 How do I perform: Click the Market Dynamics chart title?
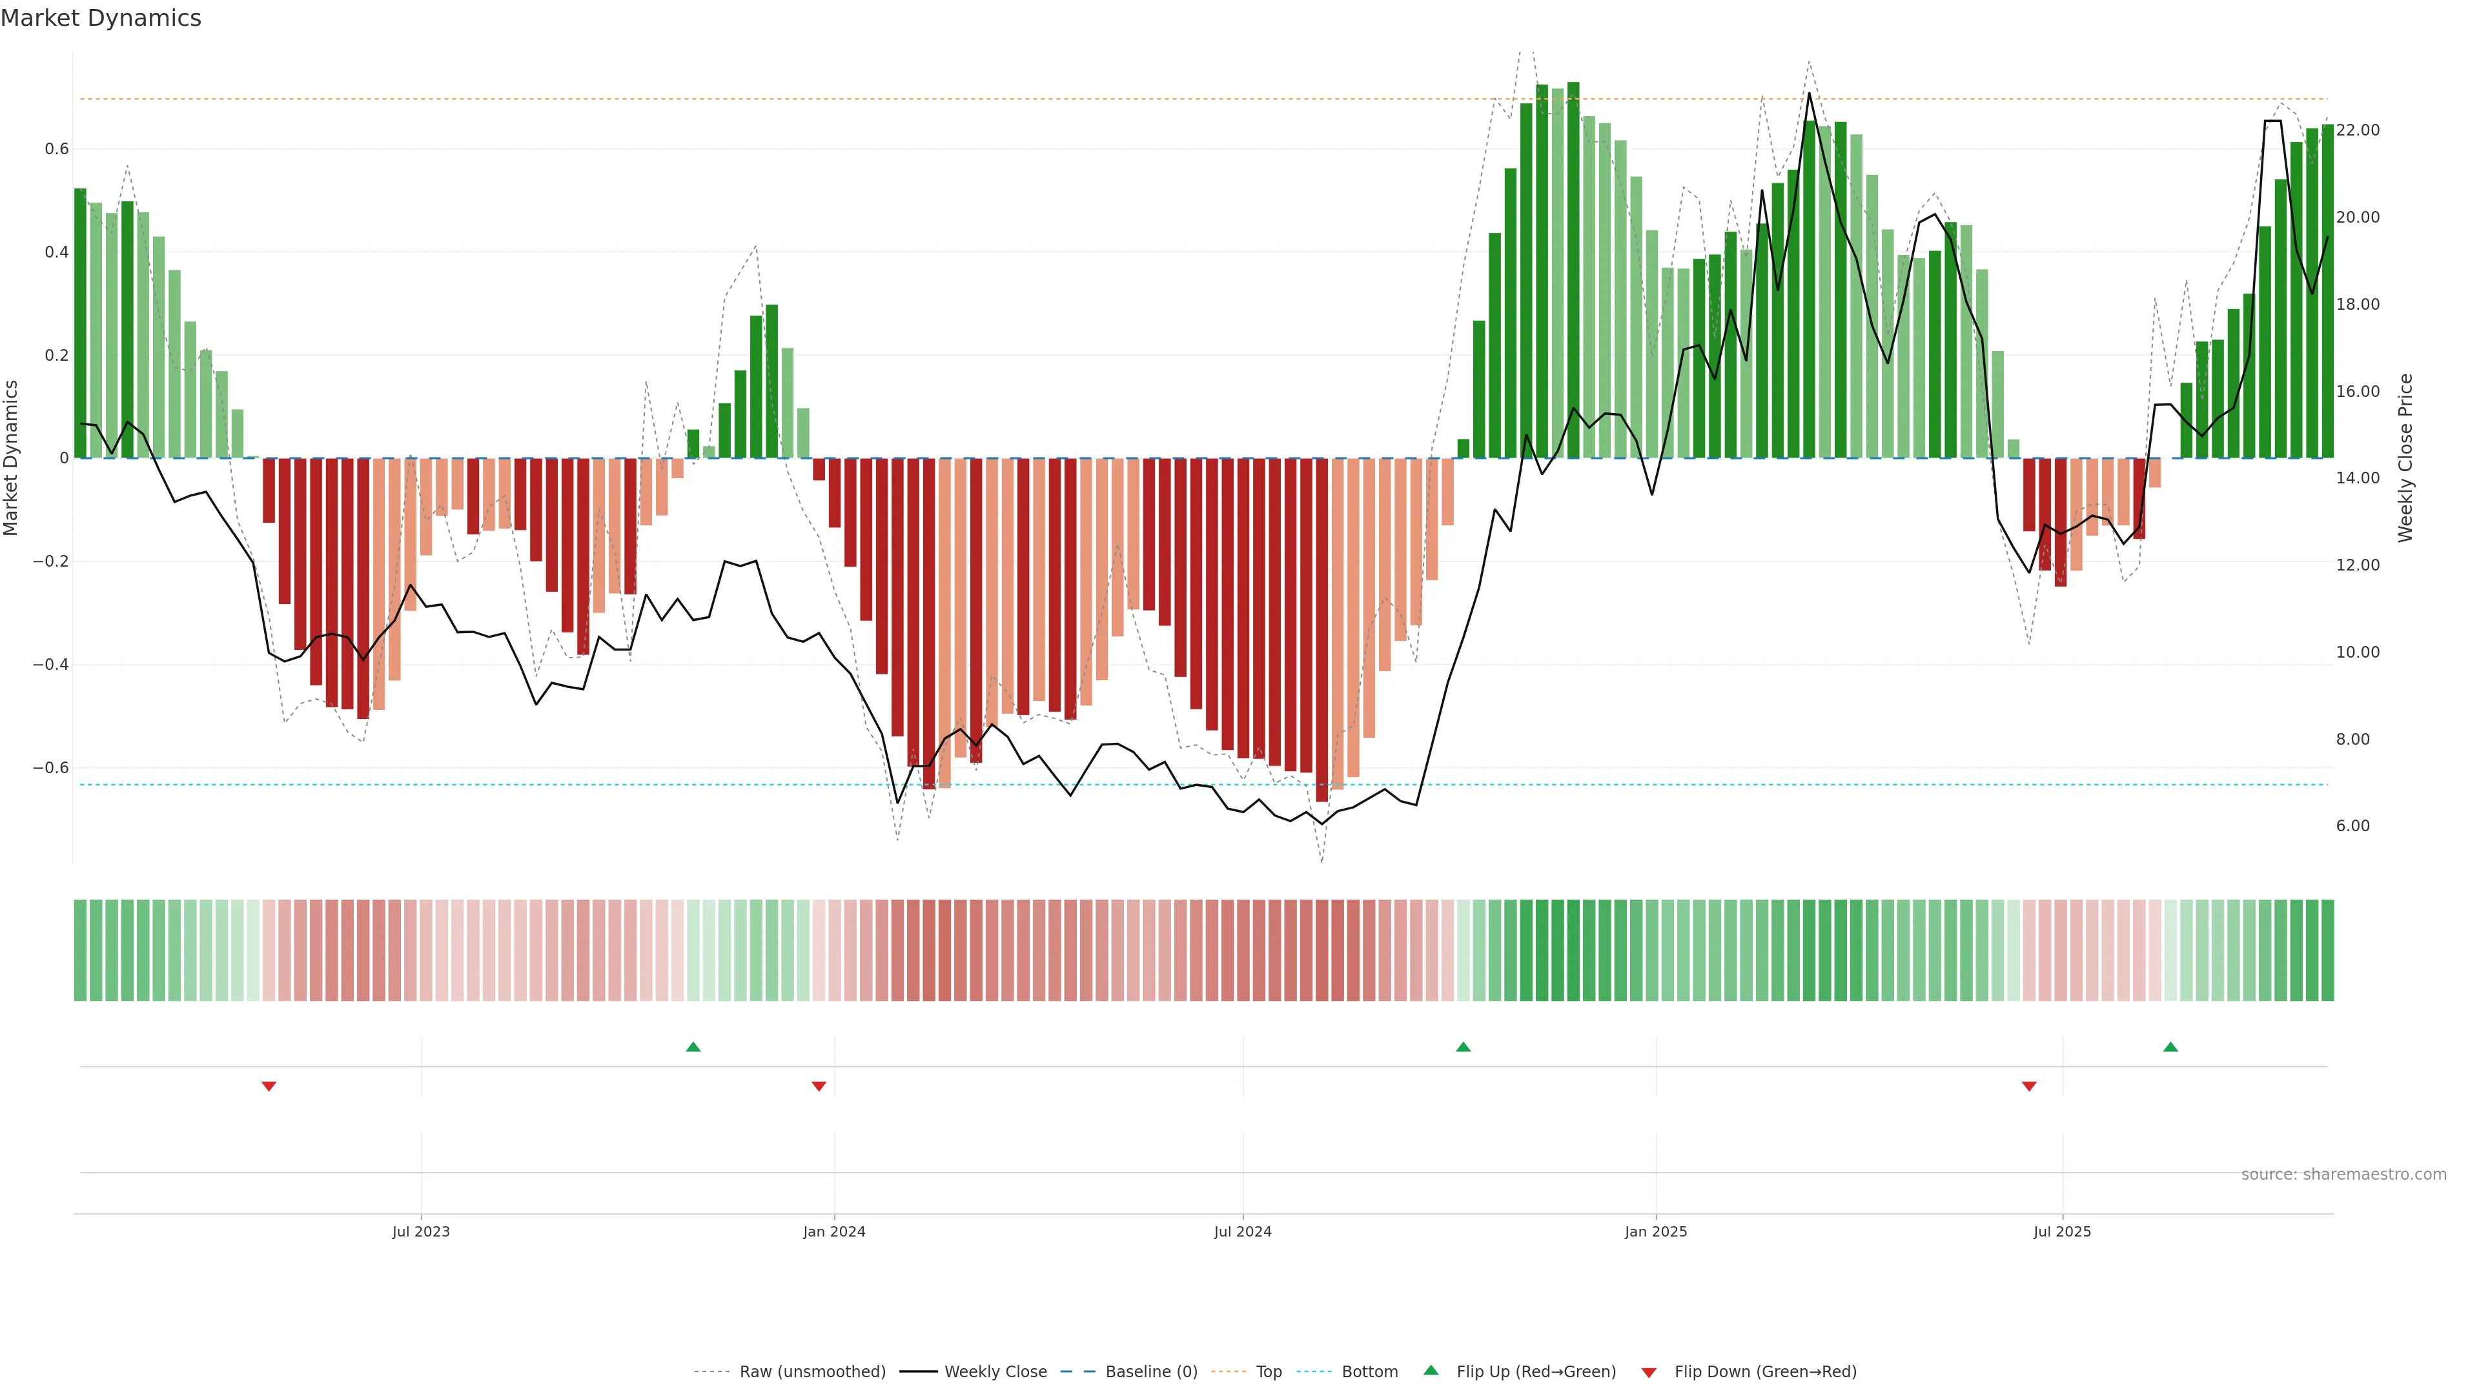(101, 18)
